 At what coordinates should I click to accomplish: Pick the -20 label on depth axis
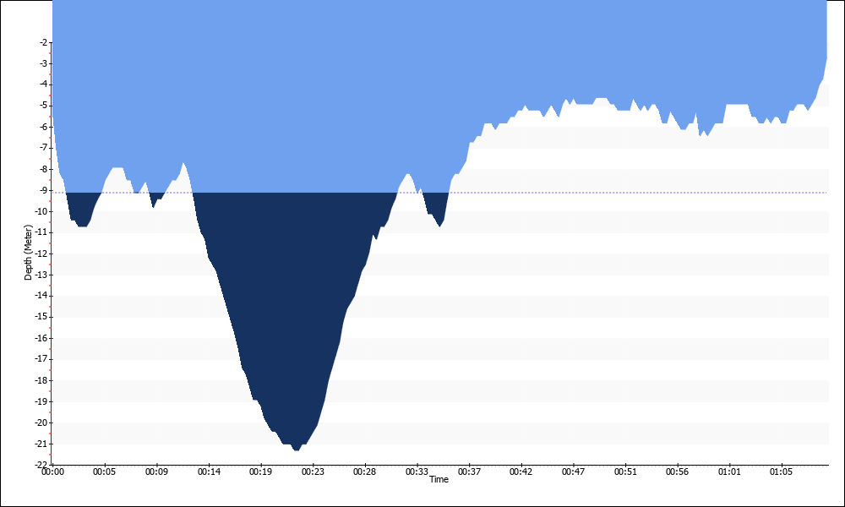pos(41,422)
